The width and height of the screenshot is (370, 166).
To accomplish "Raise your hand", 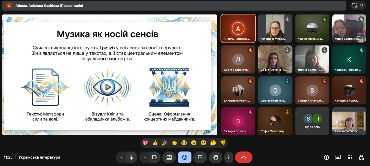I will (215, 157).
